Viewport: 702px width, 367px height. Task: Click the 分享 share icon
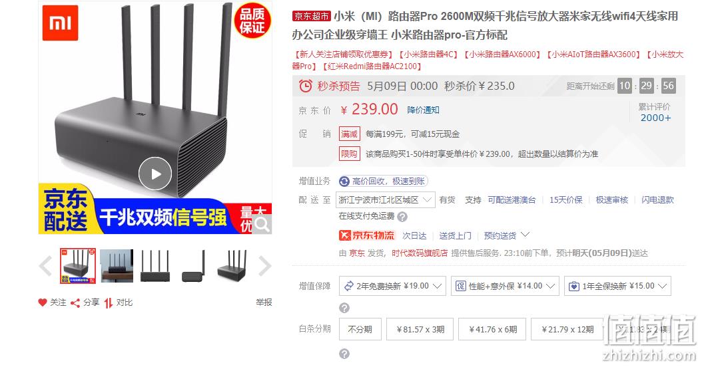coord(75,303)
